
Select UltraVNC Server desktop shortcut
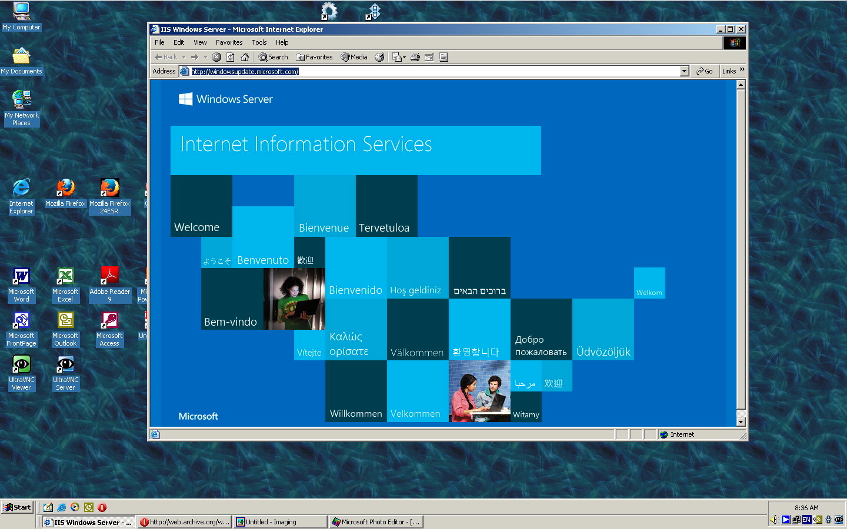[x=65, y=373]
